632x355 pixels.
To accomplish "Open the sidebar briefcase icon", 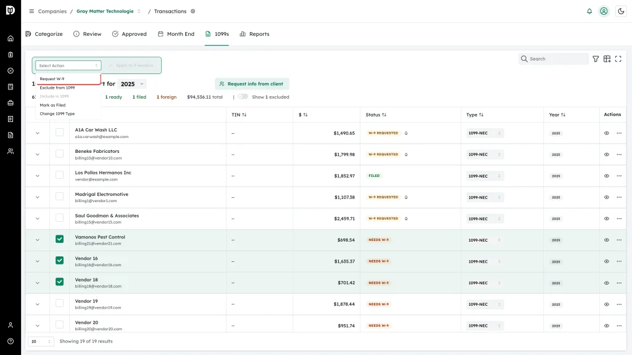I will click(10, 103).
